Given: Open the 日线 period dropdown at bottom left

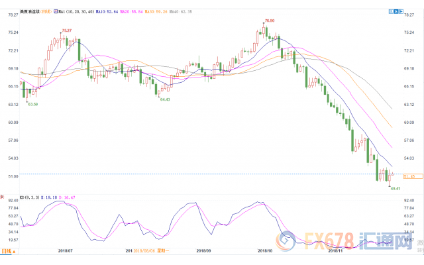Looking at the screenshot, I should tap(9, 251).
